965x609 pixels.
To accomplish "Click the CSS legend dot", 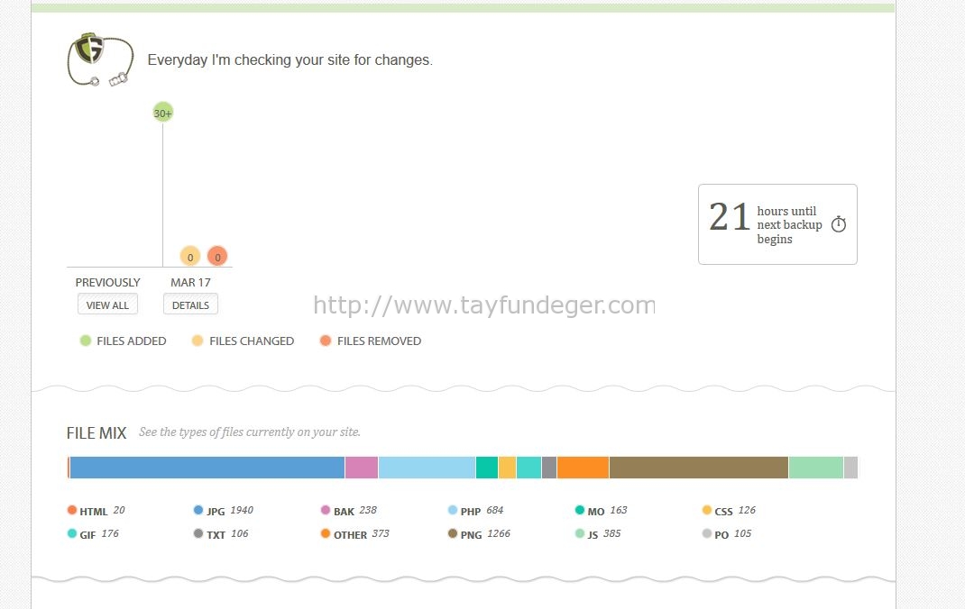I will tap(706, 510).
